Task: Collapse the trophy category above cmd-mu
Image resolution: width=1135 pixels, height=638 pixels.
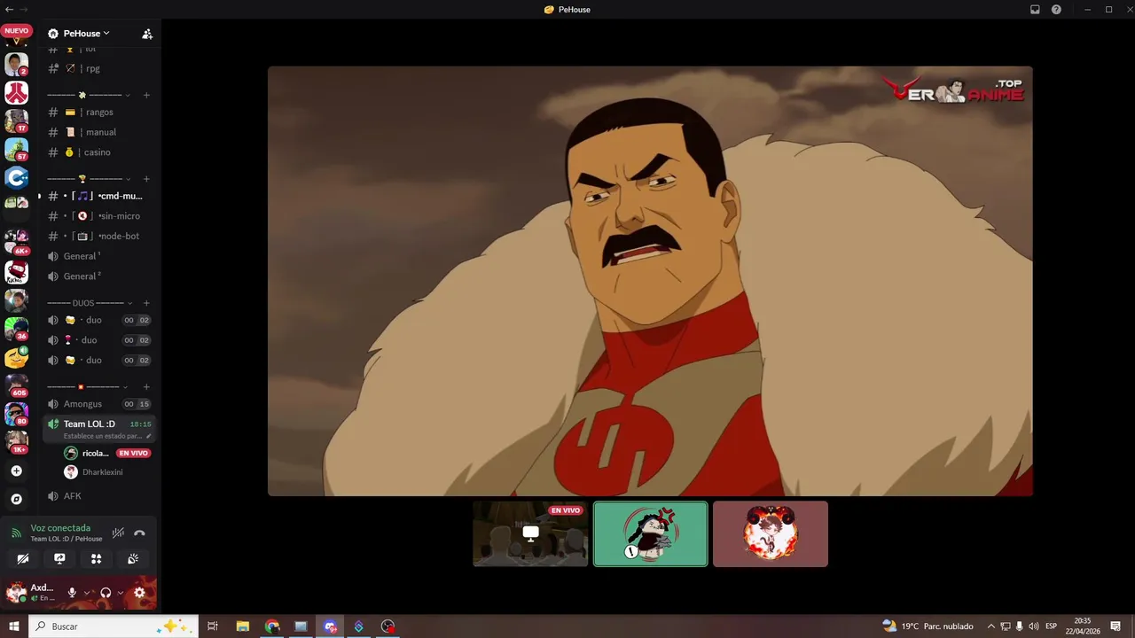Action: point(89,179)
